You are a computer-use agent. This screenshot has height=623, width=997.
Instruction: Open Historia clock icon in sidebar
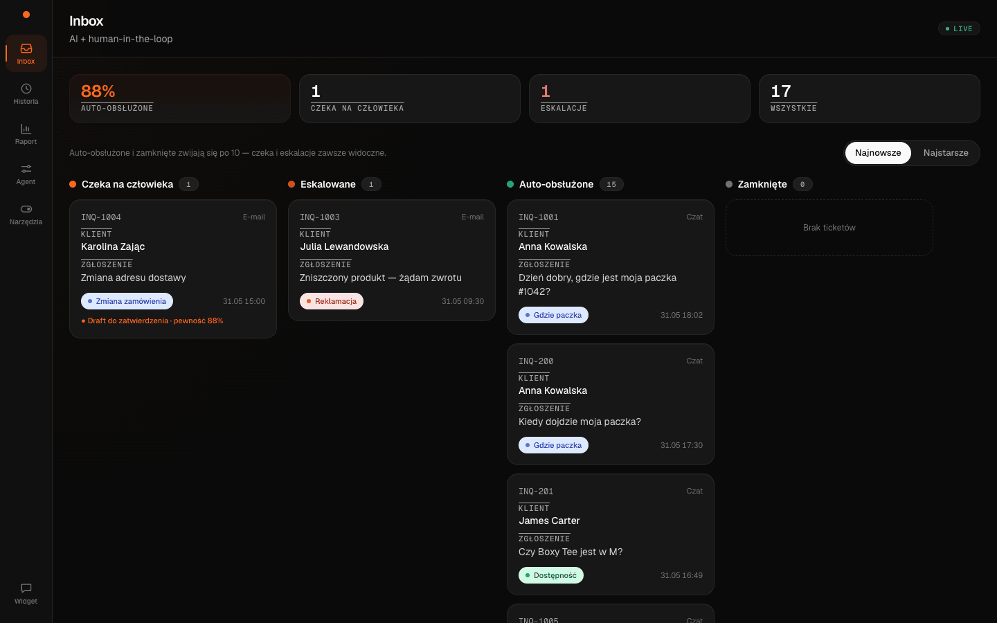click(26, 93)
